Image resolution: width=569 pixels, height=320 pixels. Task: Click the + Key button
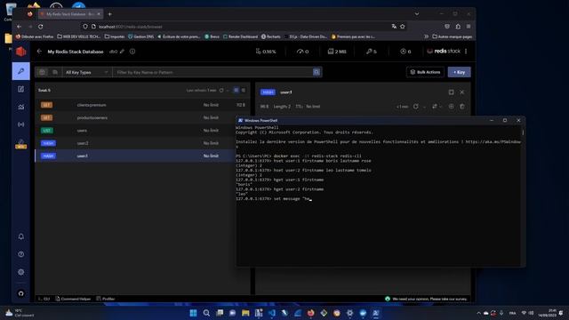tap(459, 72)
